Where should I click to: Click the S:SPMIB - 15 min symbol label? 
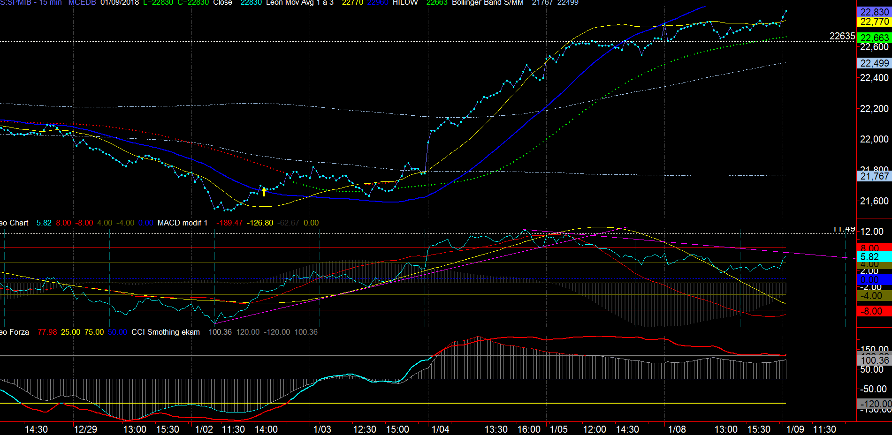click(x=31, y=2)
